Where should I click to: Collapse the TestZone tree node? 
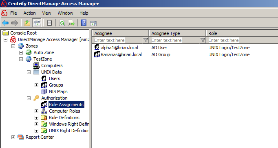(21, 59)
